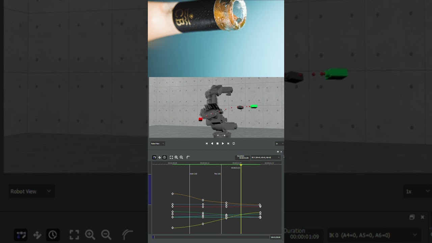Click the horizontal timeline scrollbar track
432x243 pixels.
point(211,237)
